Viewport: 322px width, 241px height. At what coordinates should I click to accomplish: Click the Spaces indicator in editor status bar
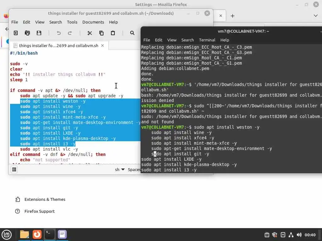[134, 170]
